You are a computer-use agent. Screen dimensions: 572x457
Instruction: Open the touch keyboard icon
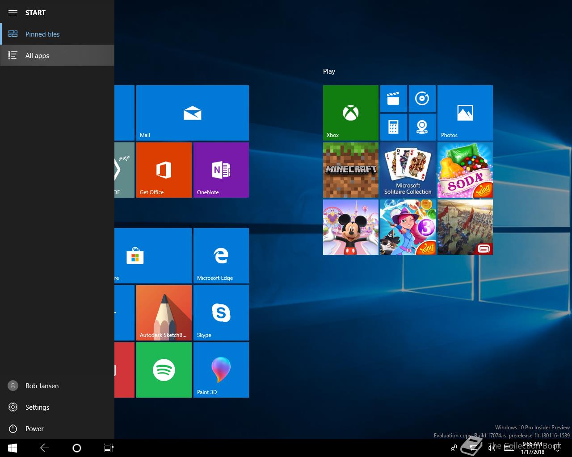pyautogui.click(x=509, y=448)
